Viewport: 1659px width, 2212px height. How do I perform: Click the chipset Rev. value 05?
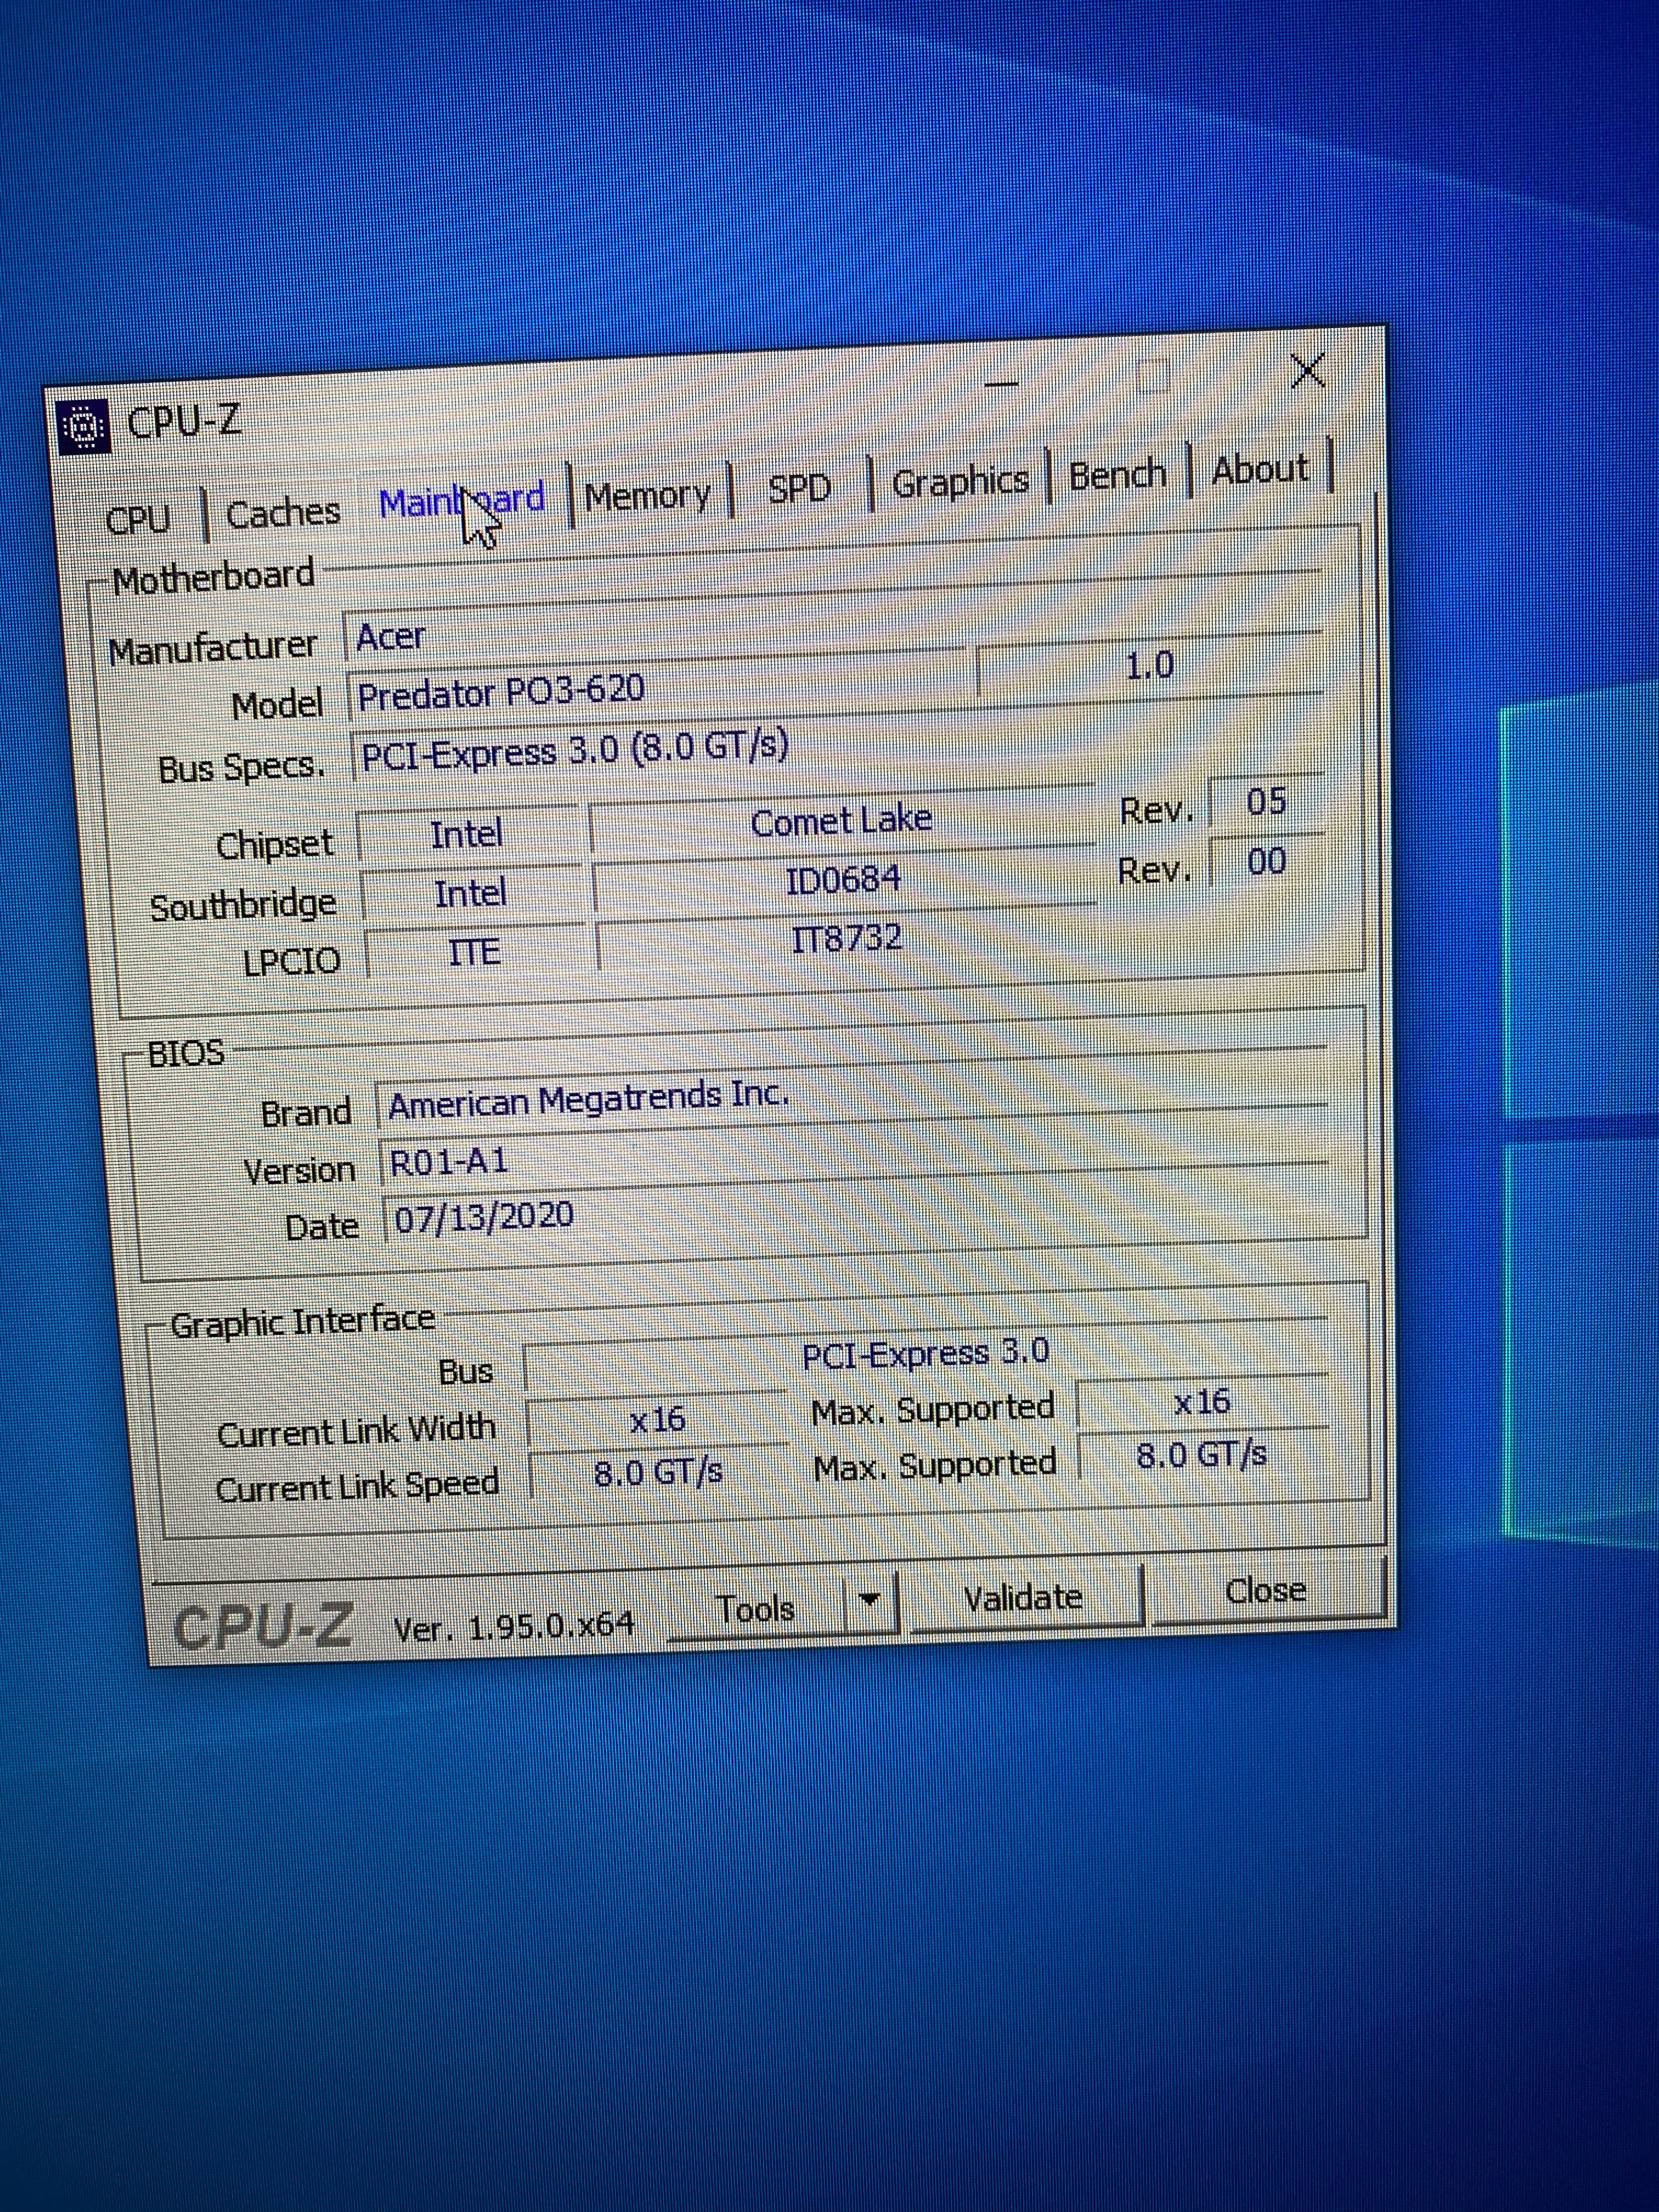coord(1266,802)
